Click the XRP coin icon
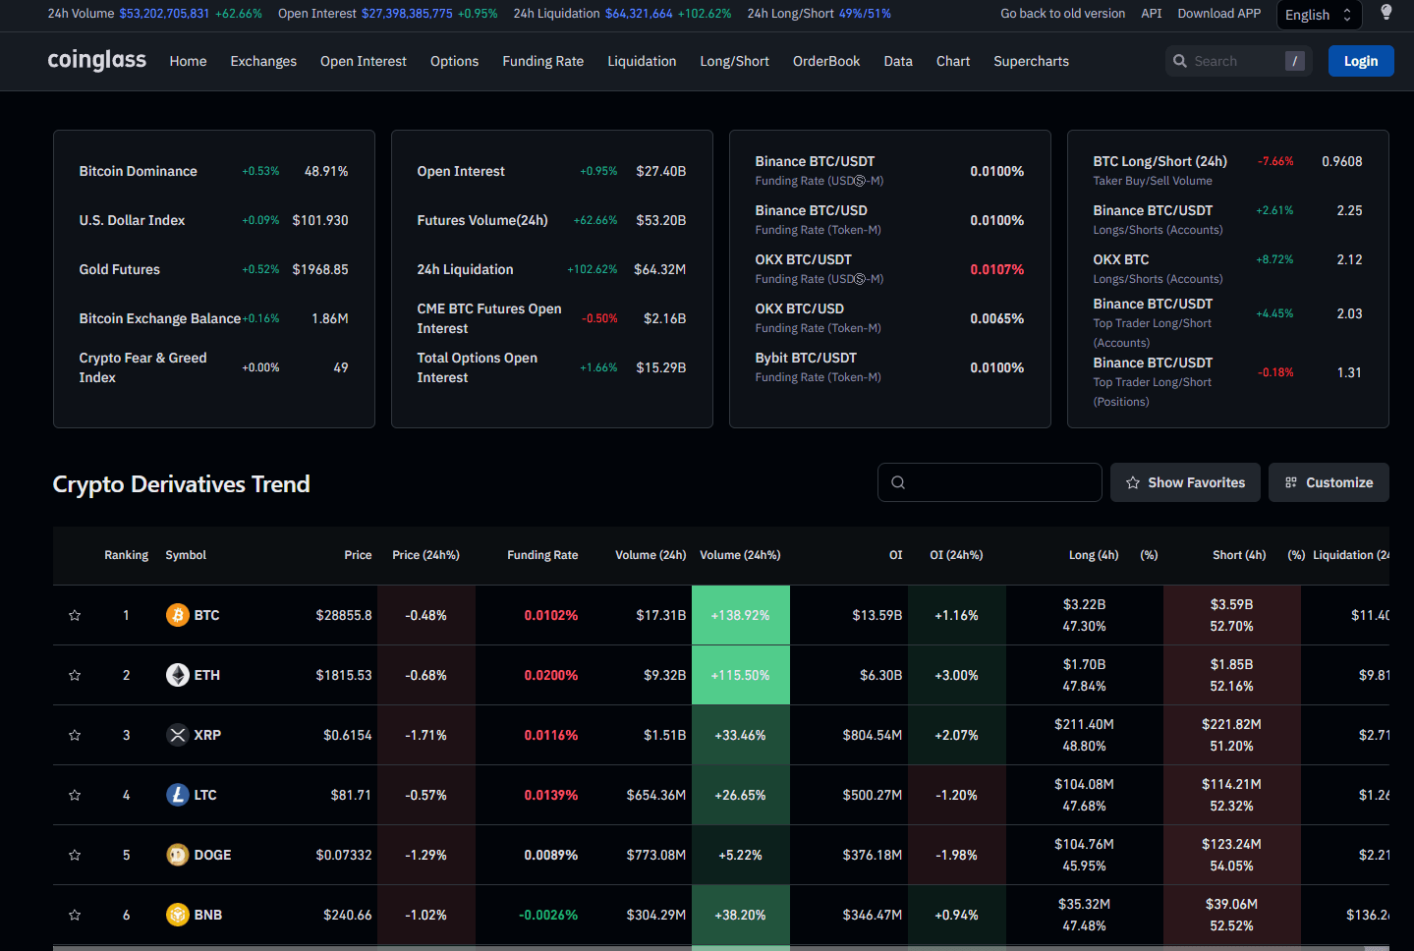Viewport: 1414px width, 951px height. [178, 735]
